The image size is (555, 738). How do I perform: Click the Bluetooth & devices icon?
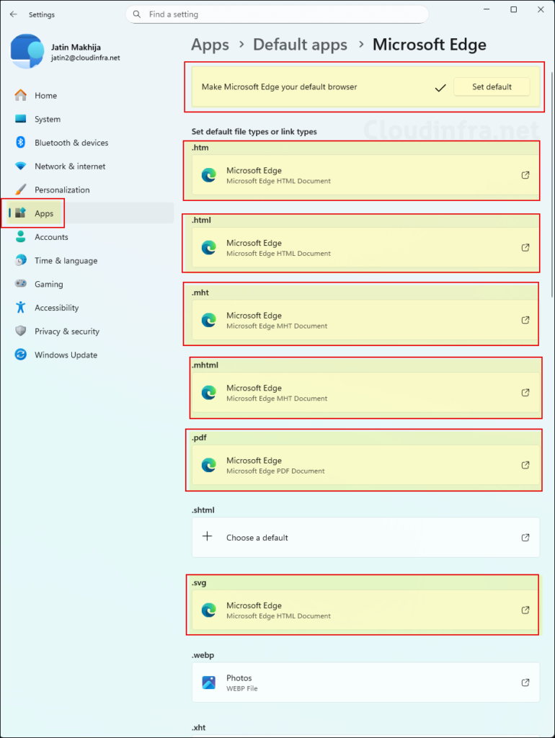(20, 143)
